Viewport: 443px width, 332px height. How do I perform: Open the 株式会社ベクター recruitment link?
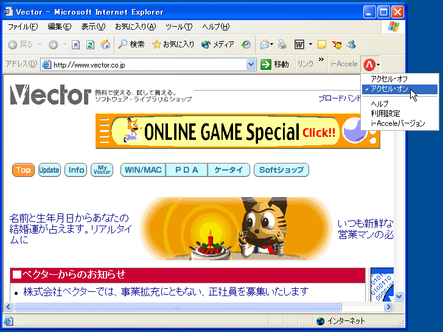pyautogui.click(x=166, y=292)
